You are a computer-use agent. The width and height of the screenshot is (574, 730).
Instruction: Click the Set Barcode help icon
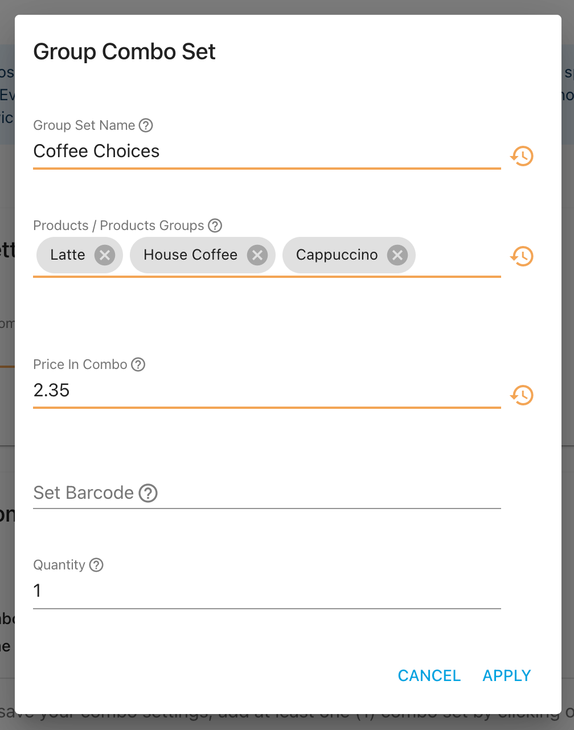pyautogui.click(x=148, y=493)
